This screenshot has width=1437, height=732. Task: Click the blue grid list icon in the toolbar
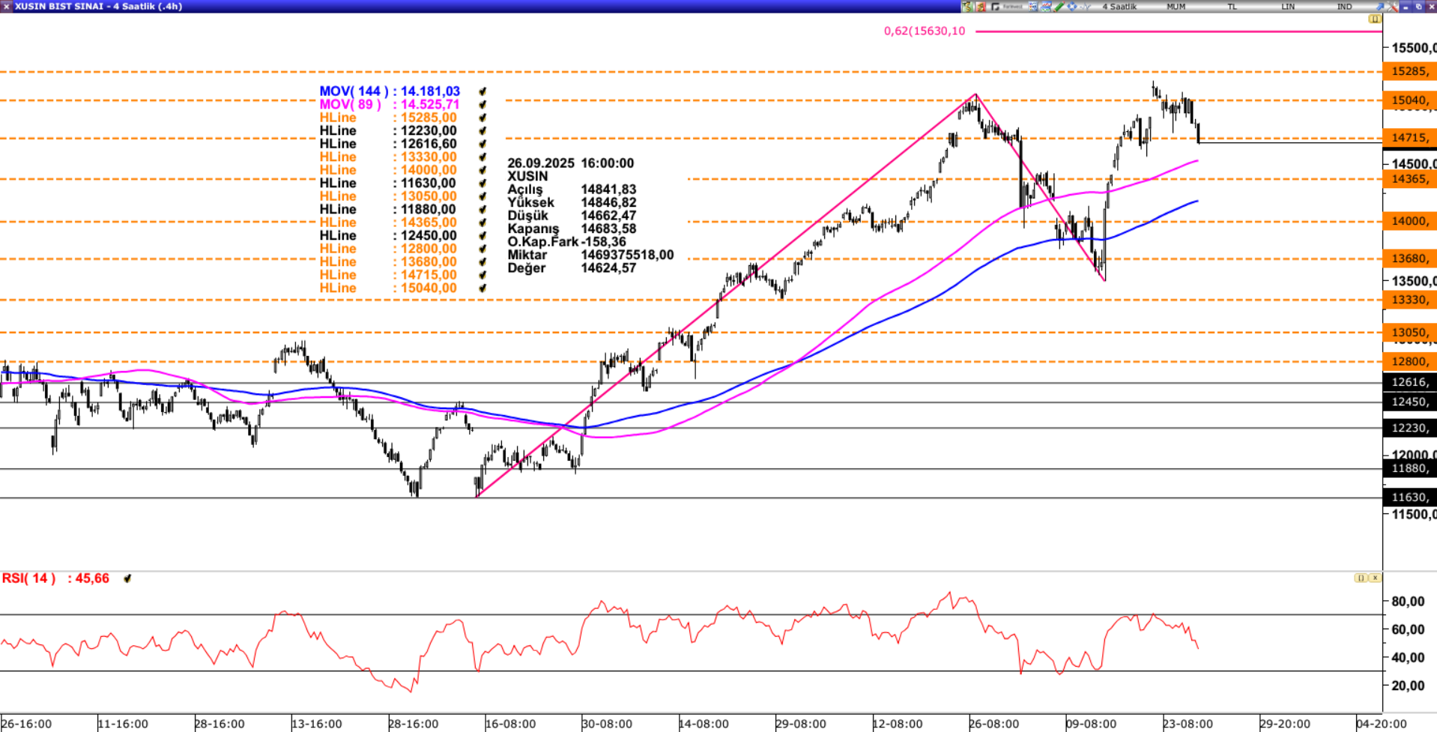pos(1032,6)
